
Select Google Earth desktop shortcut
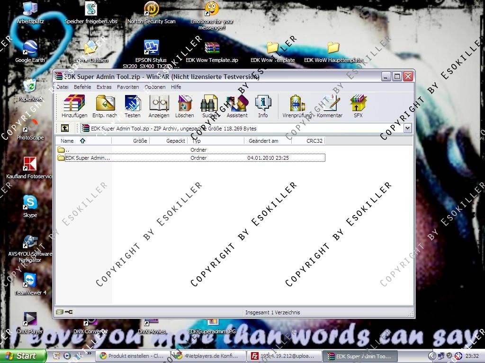click(30, 52)
